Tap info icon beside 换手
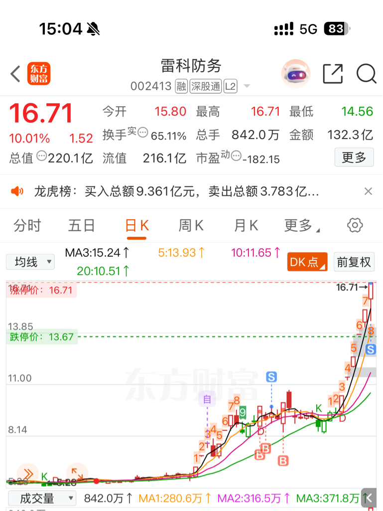383x511 pixels. tap(142, 133)
